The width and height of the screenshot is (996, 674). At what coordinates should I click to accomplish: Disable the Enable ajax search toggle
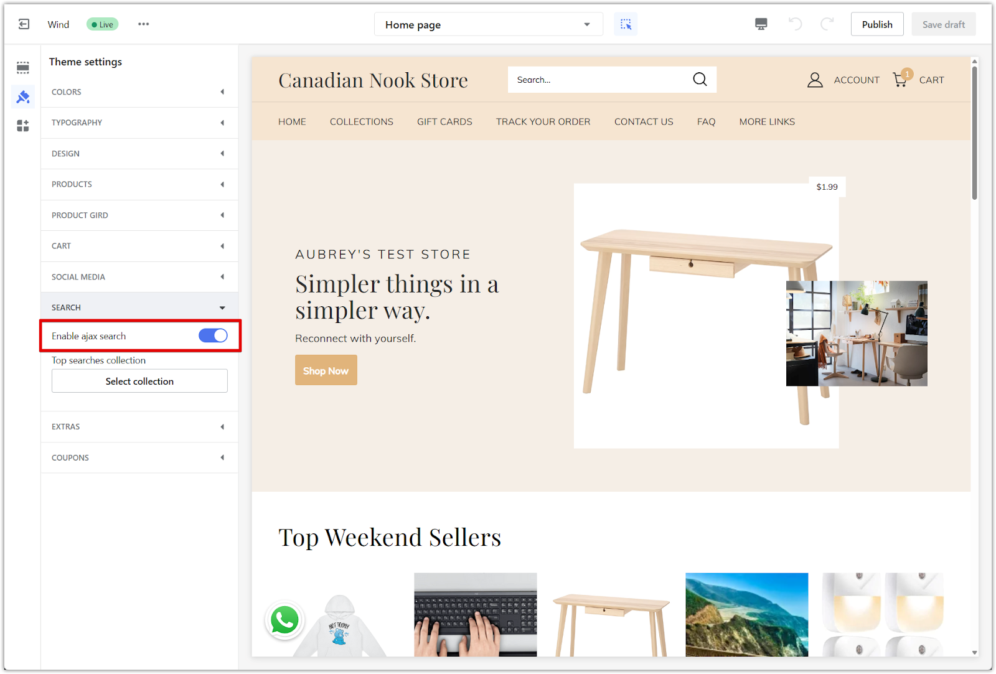(213, 336)
